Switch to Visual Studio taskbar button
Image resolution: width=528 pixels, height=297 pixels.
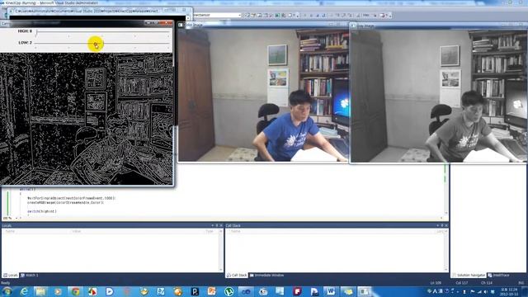(x=246, y=291)
